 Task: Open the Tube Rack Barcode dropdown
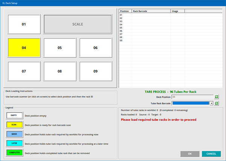coord(211,103)
